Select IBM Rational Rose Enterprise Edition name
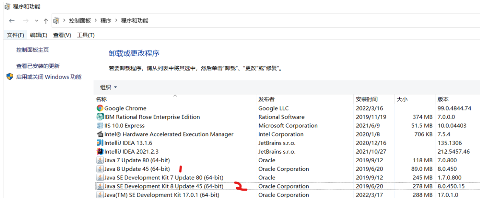This screenshot has height=200, width=480. tap(152, 117)
